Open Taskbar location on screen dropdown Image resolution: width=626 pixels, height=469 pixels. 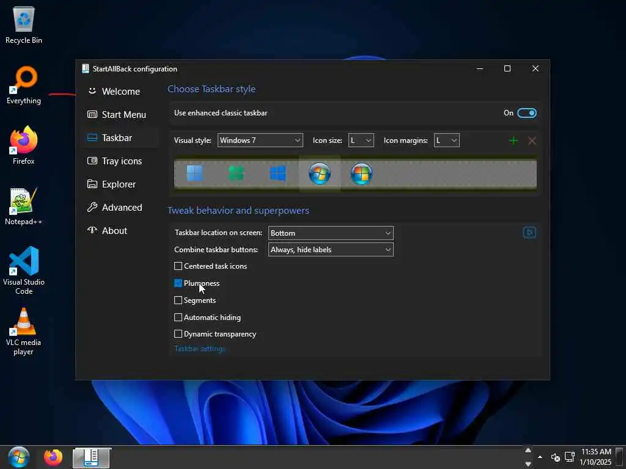[331, 233]
